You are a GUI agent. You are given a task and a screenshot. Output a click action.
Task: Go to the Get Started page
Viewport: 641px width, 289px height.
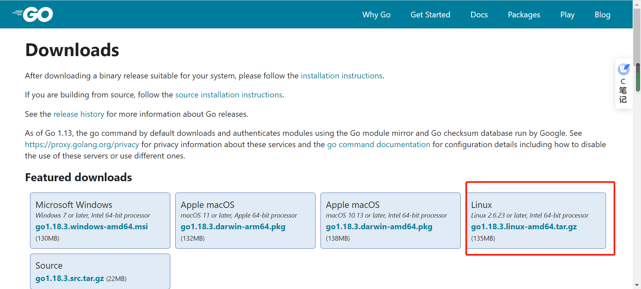(430, 15)
